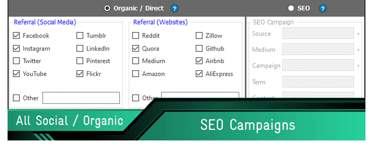Tick the LinkedIn checkbox
Screen dimensions: 373x148
(x=80, y=48)
